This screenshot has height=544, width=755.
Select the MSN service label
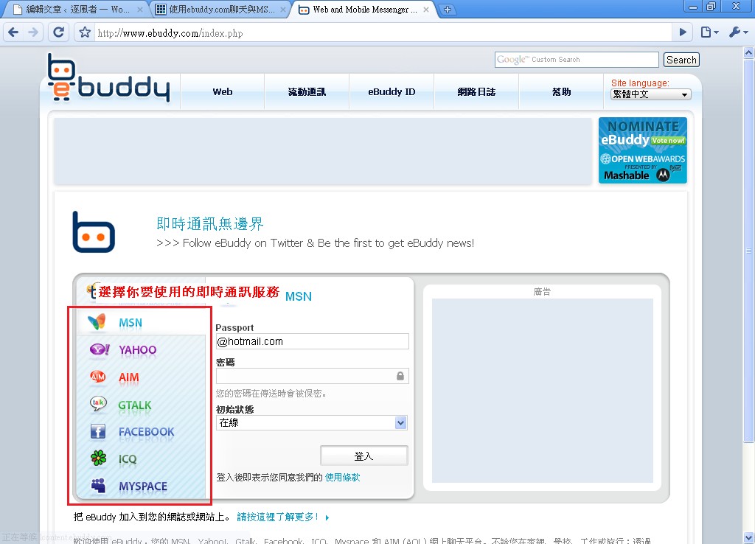tap(130, 323)
